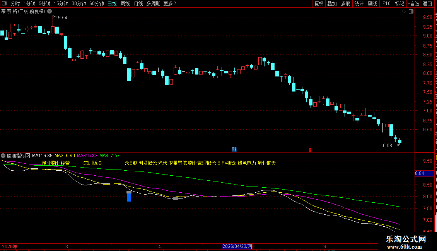437x251 pixels.
Task: Click the diamond icon in chart header
Action: [x=404, y=12]
